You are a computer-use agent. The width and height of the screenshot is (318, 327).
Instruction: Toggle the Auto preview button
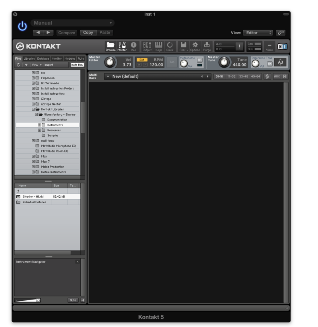73,300
